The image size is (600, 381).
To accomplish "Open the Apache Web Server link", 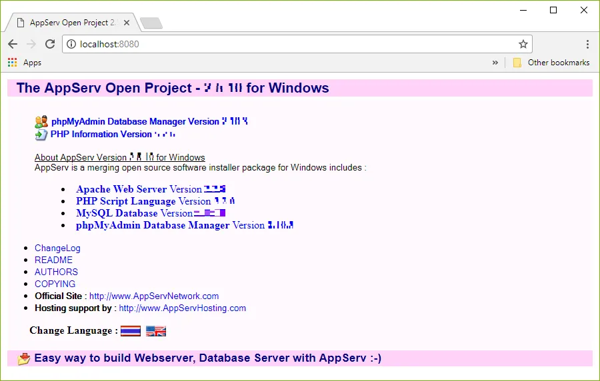I will (151, 189).
